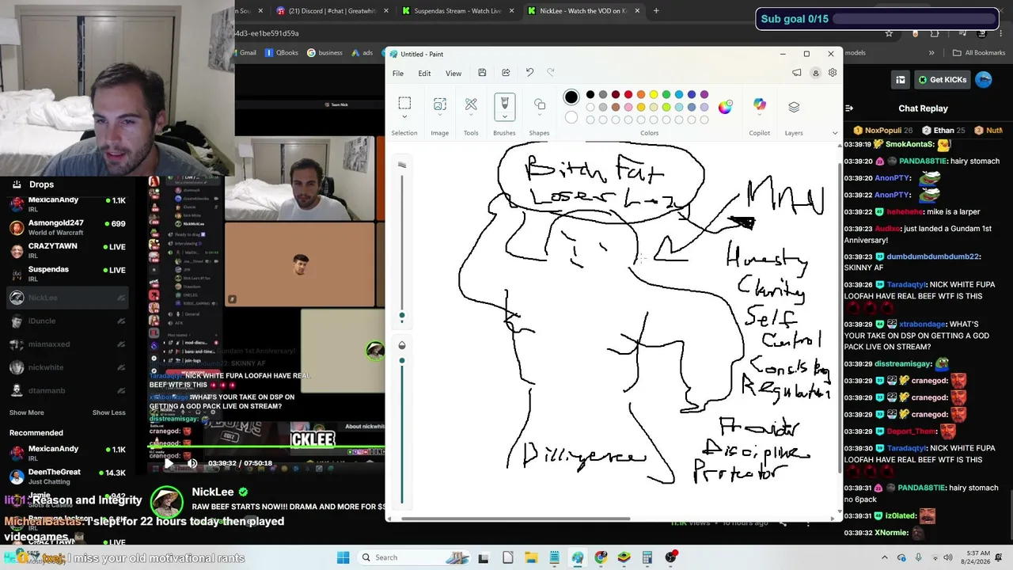Viewport: 1013px width, 570px height.
Task: Collapse the Paint ribbon with the chevron
Action: [834, 133]
